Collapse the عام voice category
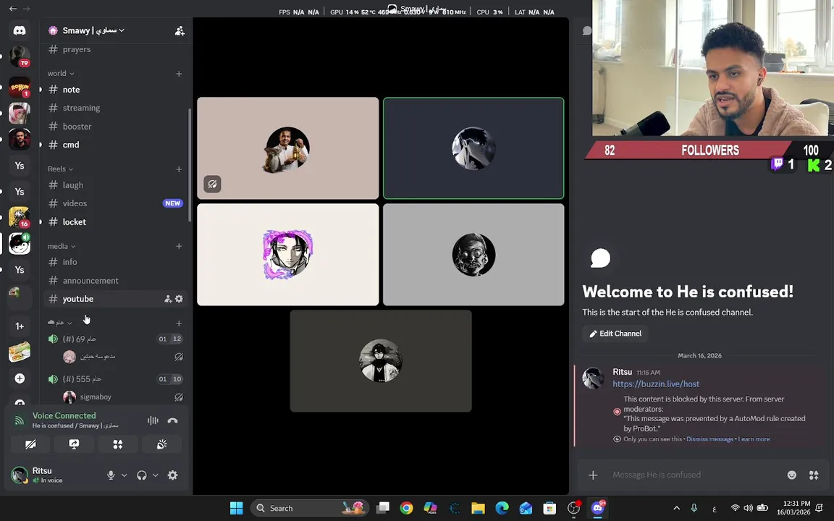The image size is (834, 521). tap(59, 323)
